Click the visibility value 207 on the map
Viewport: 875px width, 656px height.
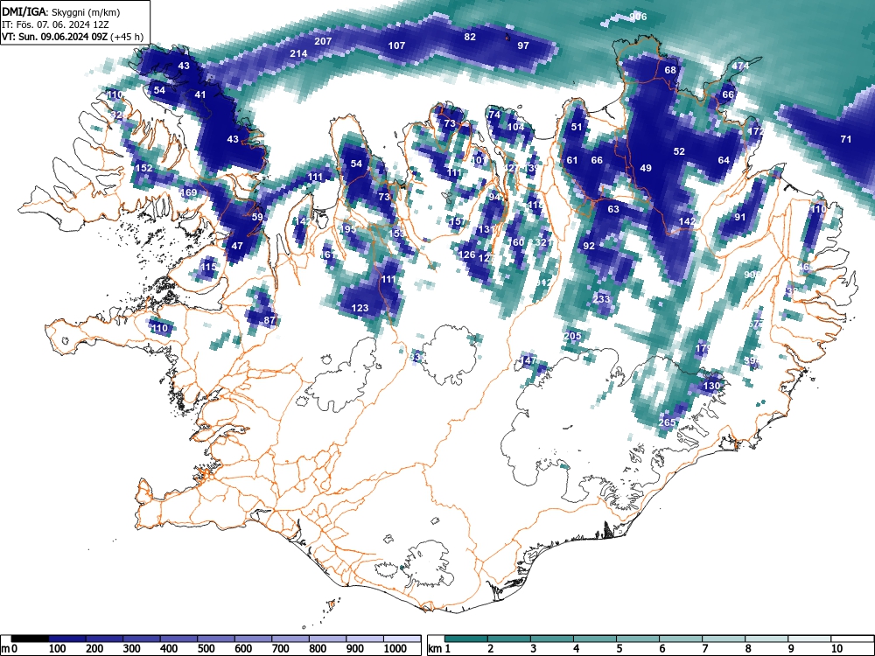pos(323,41)
